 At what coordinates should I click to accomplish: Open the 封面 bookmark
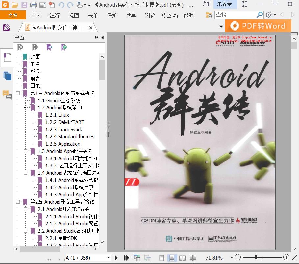35,57
